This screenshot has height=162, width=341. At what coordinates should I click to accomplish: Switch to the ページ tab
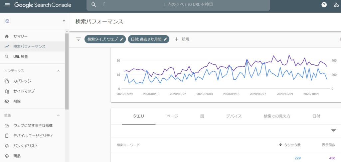[172, 116]
